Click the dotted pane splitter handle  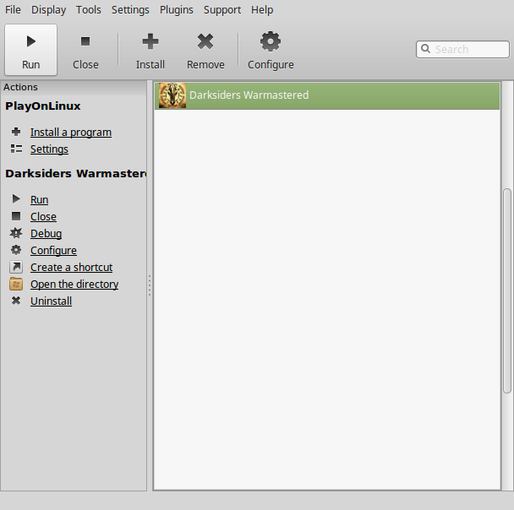(x=150, y=285)
